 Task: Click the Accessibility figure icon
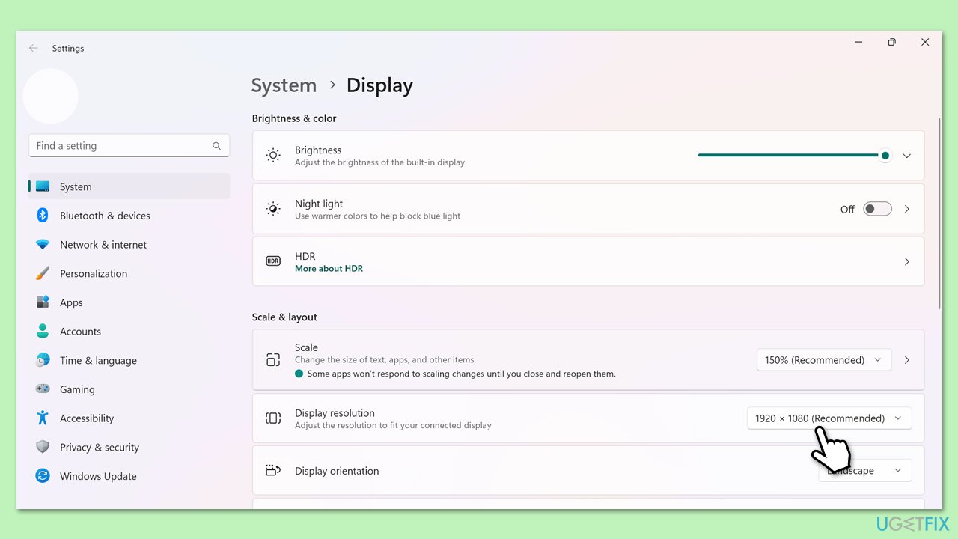coord(43,418)
